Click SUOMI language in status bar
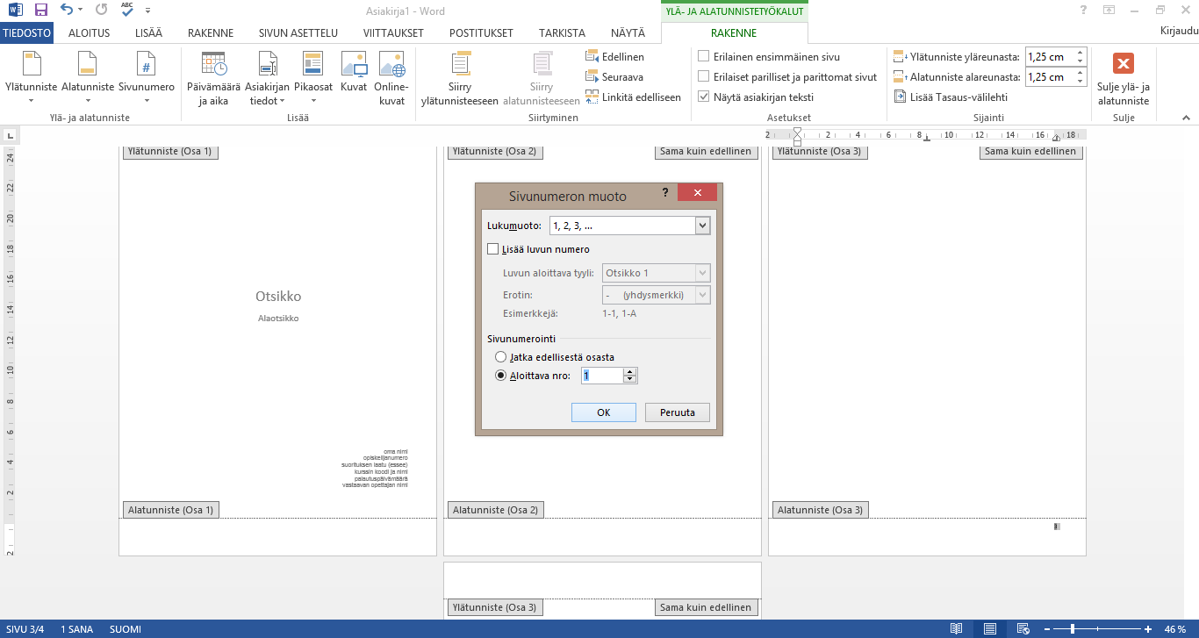 126,629
